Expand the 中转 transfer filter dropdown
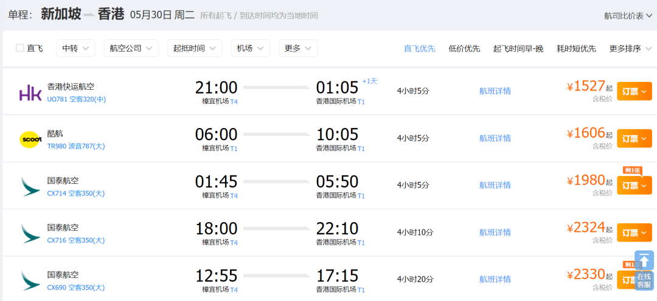Viewport: 657px width, 301px height. [75, 48]
